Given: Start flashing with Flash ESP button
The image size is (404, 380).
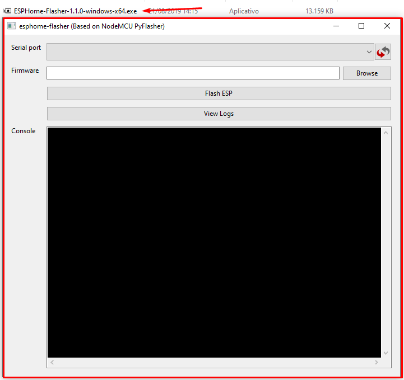Looking at the screenshot, I should point(219,93).
